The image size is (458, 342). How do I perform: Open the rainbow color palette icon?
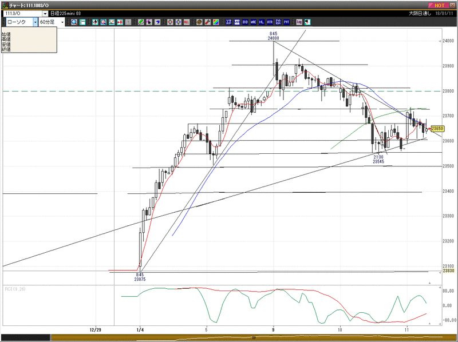(216, 22)
